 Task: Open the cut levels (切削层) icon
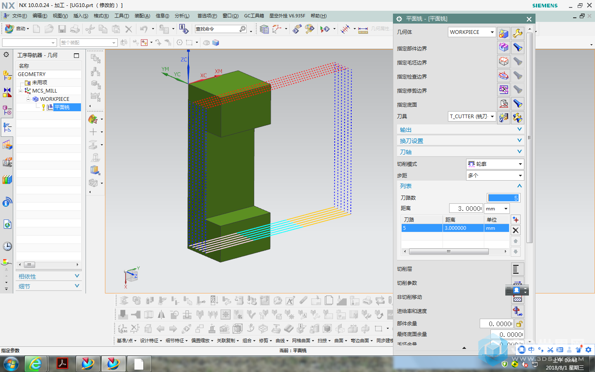518,269
